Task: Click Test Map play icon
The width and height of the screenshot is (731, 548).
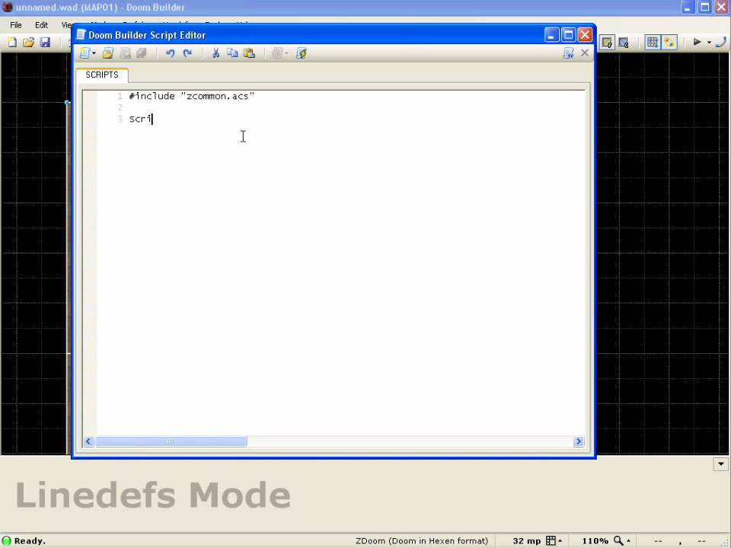Action: tap(697, 43)
